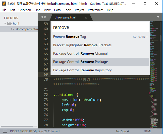Open the tab list dropdown arrow

(158, 17)
